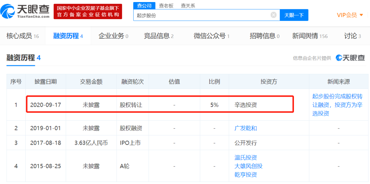This screenshot has width=370, height=184.
Task: Open the 广发乾和 investor link
Action: pos(246,128)
